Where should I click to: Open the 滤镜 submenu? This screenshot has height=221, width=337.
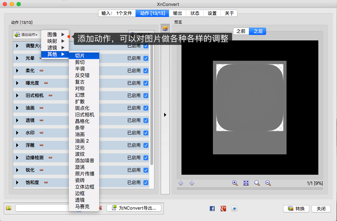click(55, 47)
